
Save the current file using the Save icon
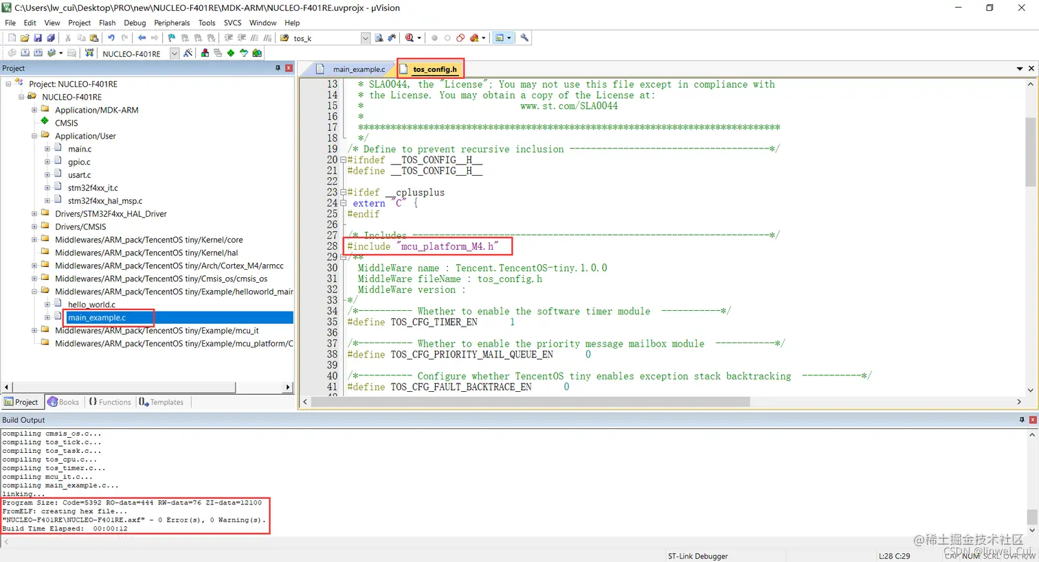38,38
